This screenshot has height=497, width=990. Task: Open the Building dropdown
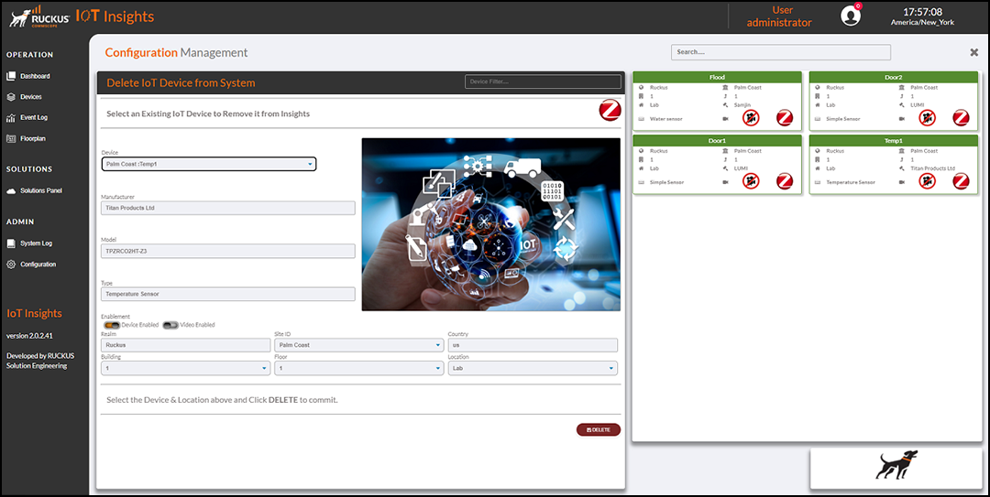coord(185,368)
